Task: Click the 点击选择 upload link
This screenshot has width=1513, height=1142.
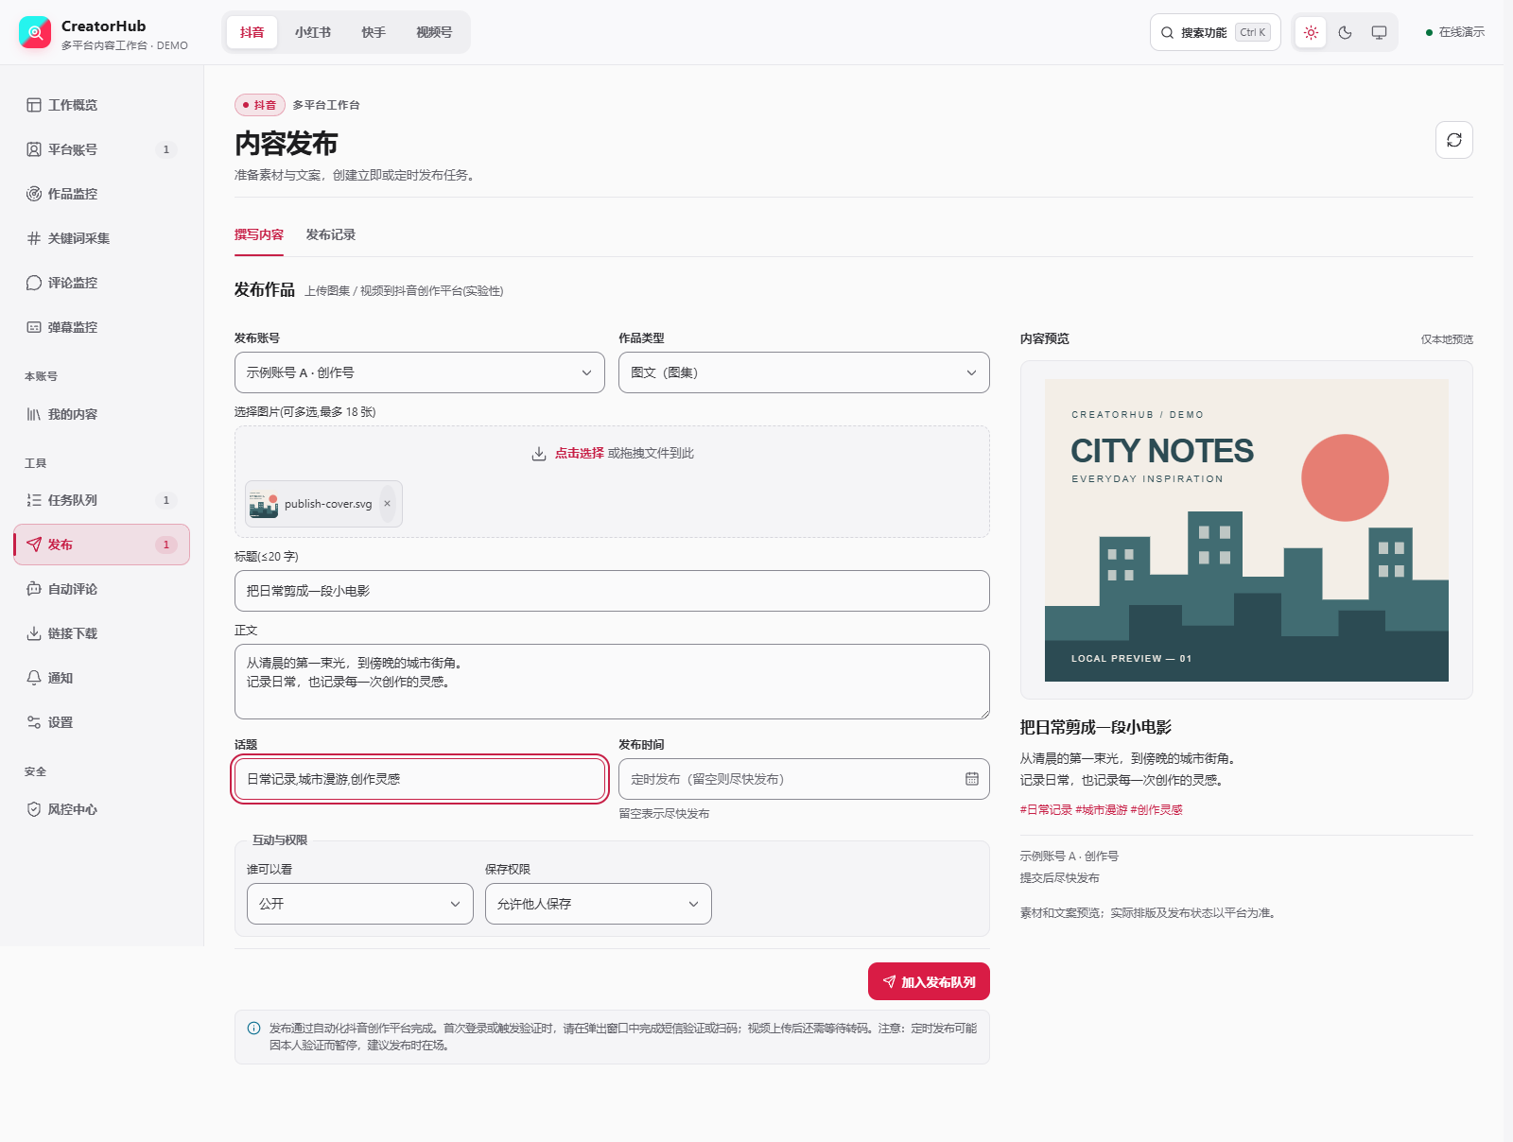Action: click(579, 454)
